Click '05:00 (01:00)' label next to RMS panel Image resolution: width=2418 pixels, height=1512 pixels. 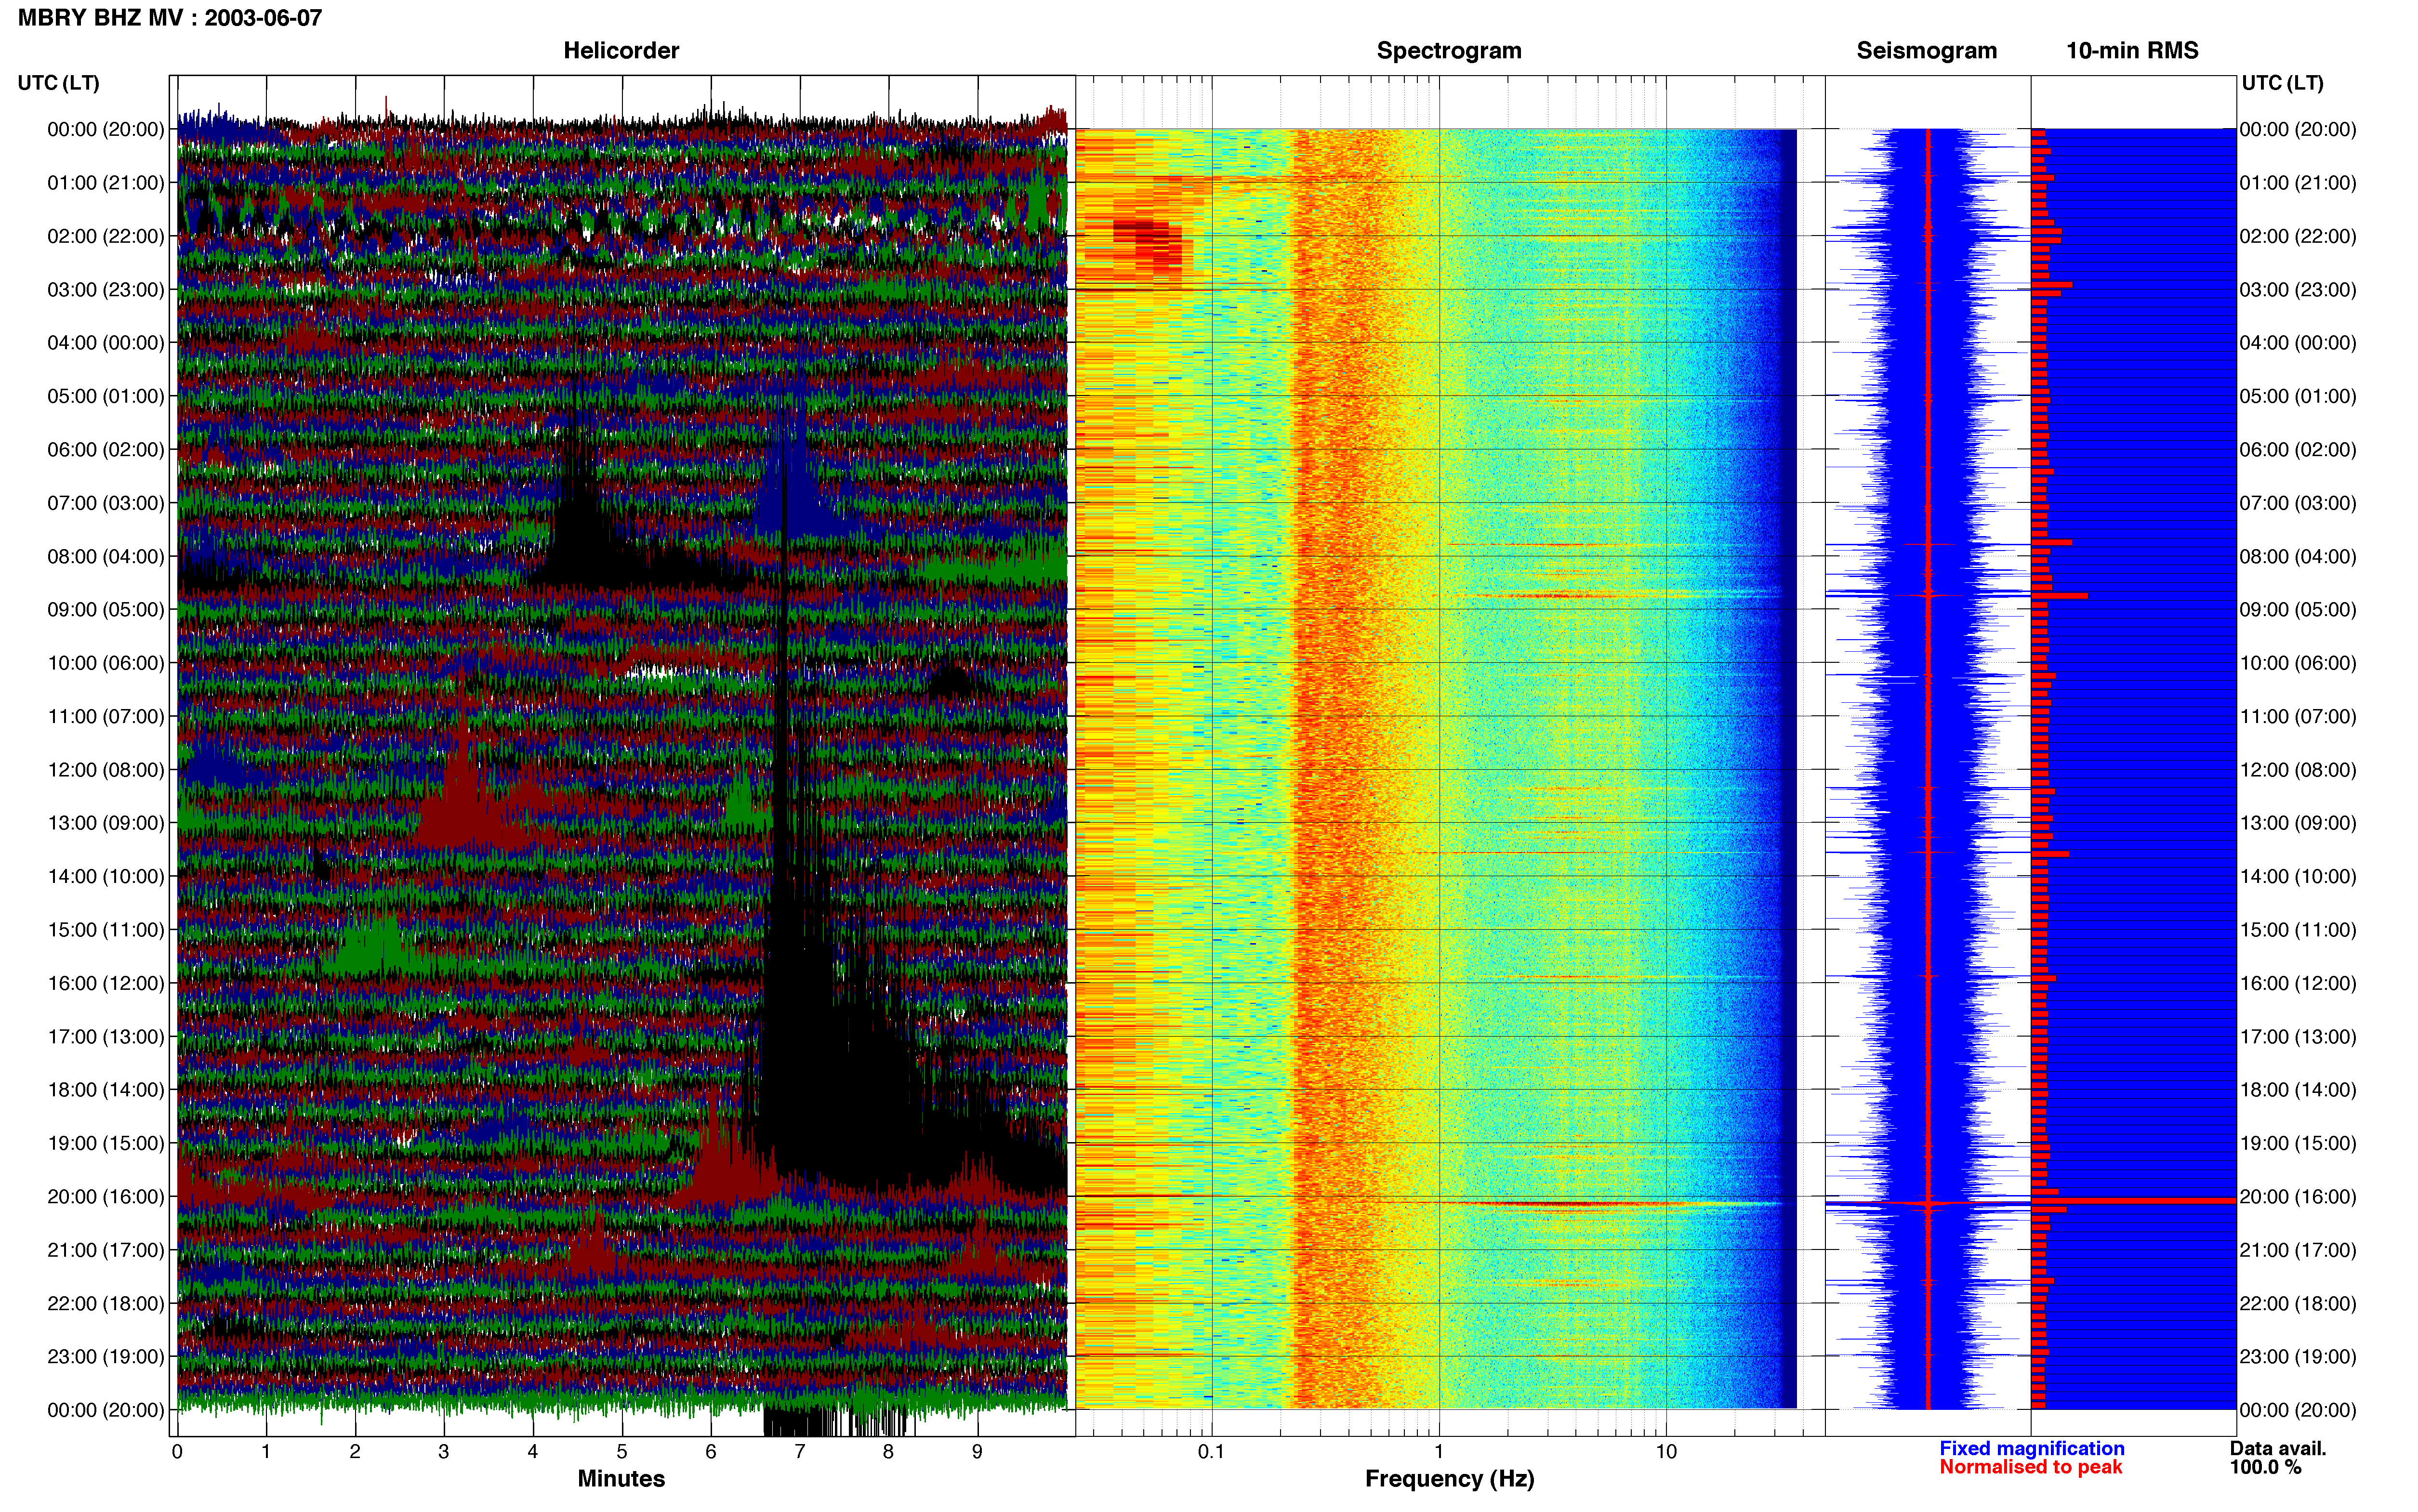pos(2298,396)
